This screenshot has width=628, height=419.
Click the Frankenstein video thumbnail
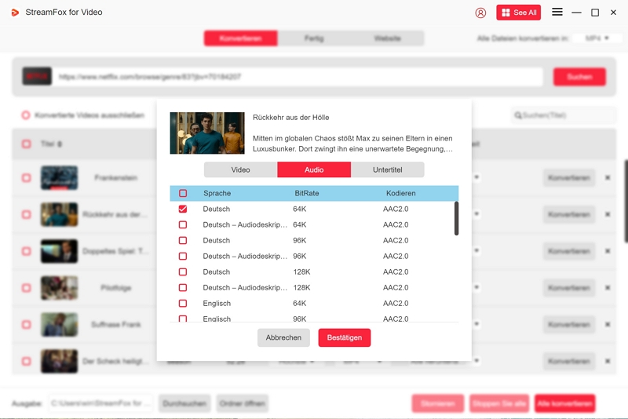tap(60, 177)
